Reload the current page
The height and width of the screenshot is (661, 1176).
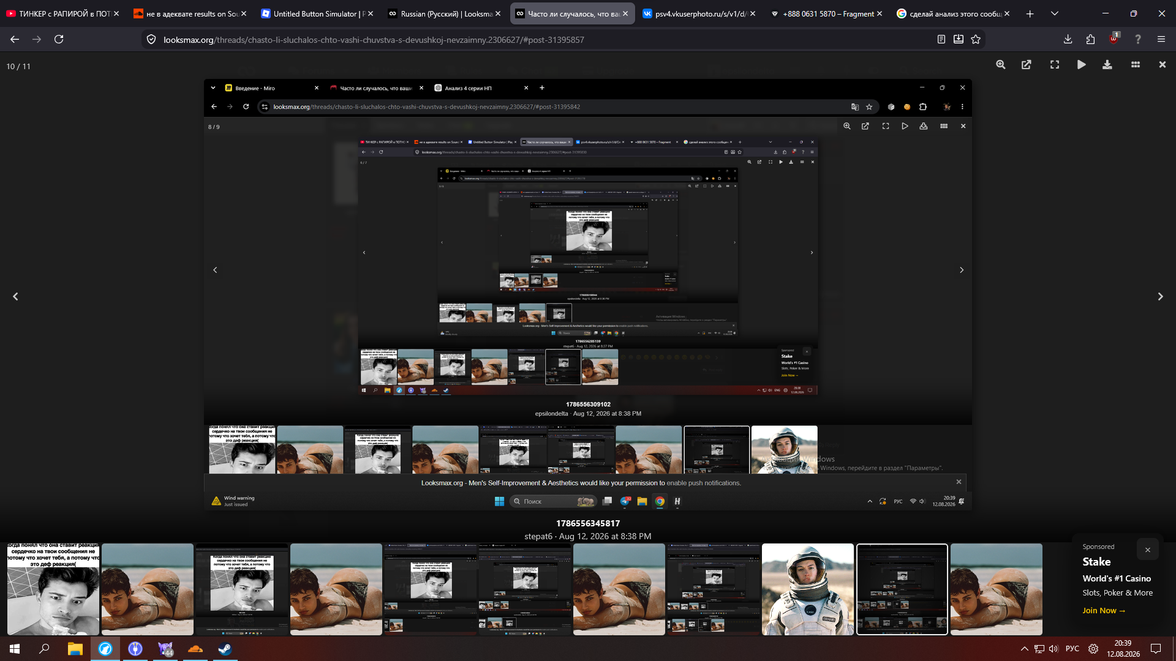(x=59, y=39)
